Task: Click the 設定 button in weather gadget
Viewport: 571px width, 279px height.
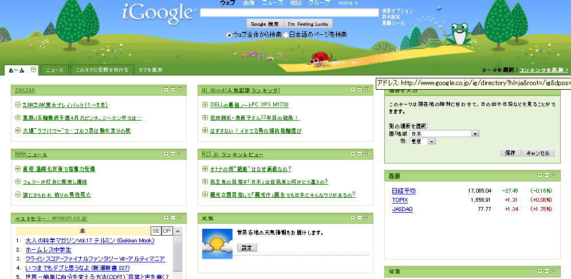Action: pos(247,248)
